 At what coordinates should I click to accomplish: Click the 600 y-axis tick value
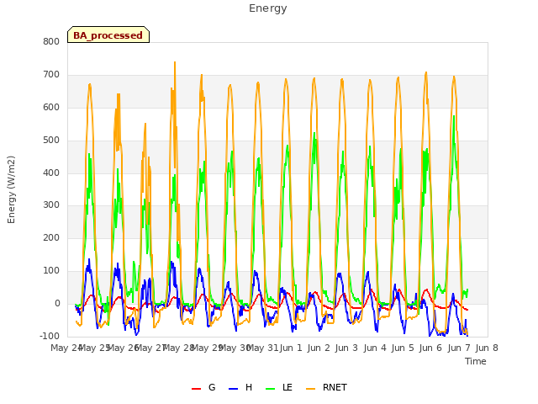tap(51, 108)
